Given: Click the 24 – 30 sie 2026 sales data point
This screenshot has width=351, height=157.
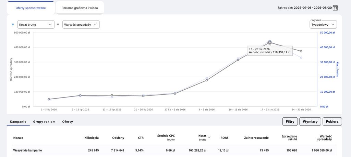Looking at the screenshot, I should point(301,51).
